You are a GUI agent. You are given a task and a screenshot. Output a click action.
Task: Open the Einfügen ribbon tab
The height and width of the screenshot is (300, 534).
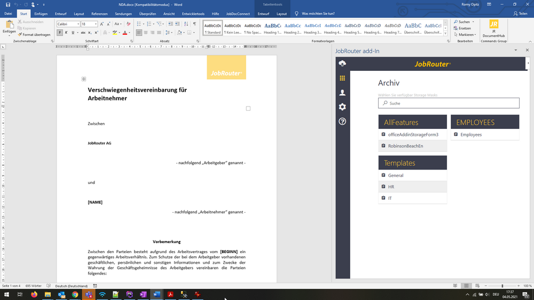click(41, 14)
